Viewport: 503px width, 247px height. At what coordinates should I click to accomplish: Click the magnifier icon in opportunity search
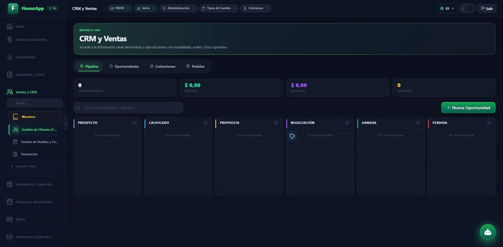pos(78,108)
